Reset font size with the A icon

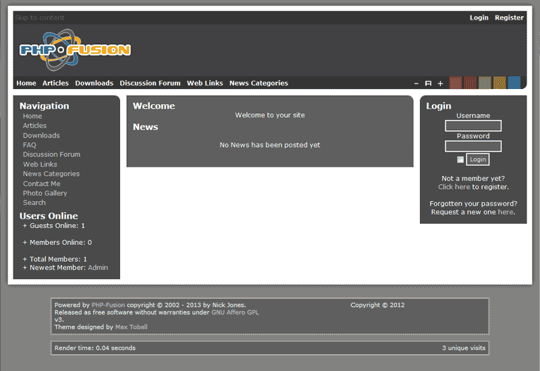[x=428, y=84]
